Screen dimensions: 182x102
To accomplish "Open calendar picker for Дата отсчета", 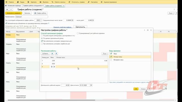I will (x=91, y=85).
